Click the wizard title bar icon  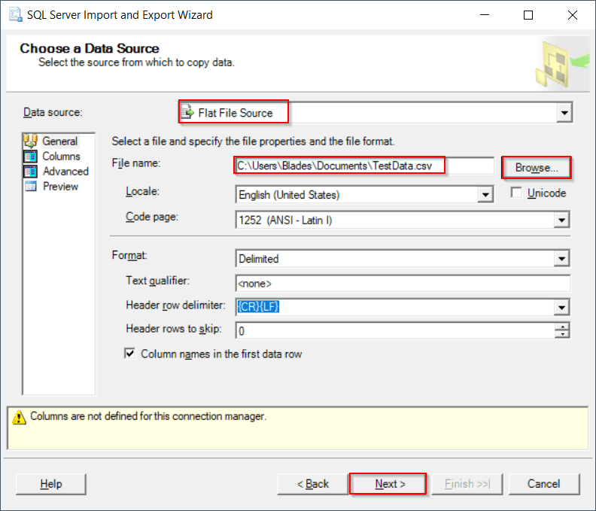16,15
